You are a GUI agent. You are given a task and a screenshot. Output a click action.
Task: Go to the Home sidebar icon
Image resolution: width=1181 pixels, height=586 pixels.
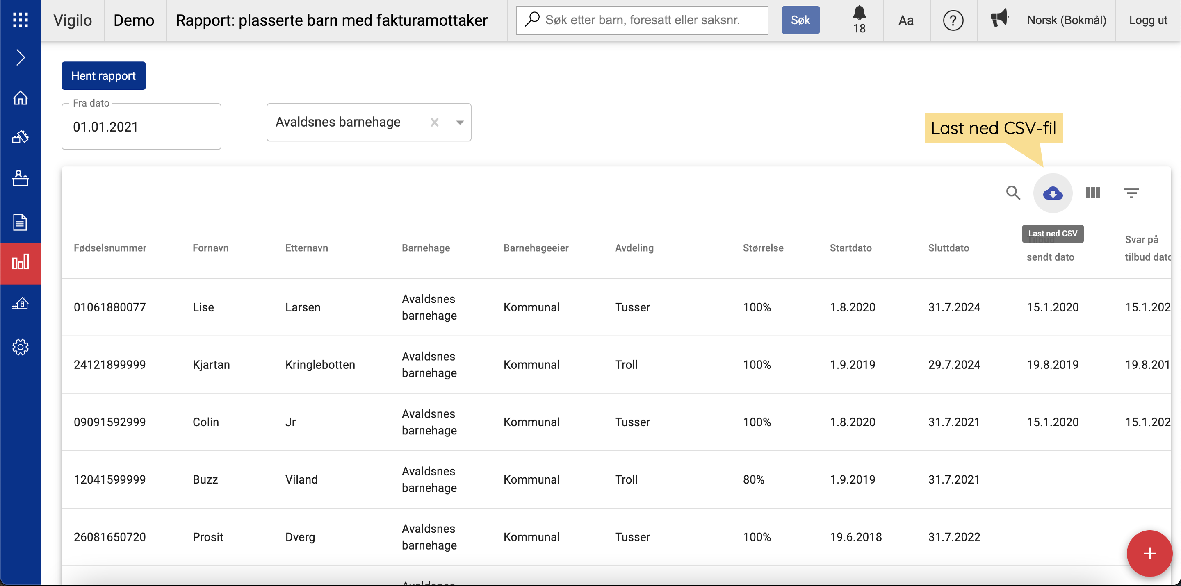[x=20, y=98]
